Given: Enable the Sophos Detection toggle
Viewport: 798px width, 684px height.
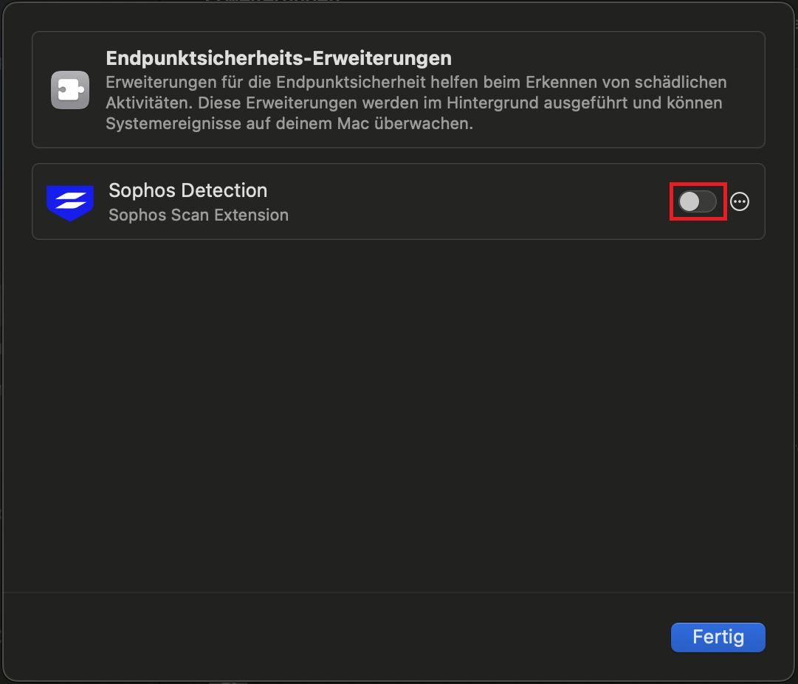Looking at the screenshot, I should (x=697, y=201).
